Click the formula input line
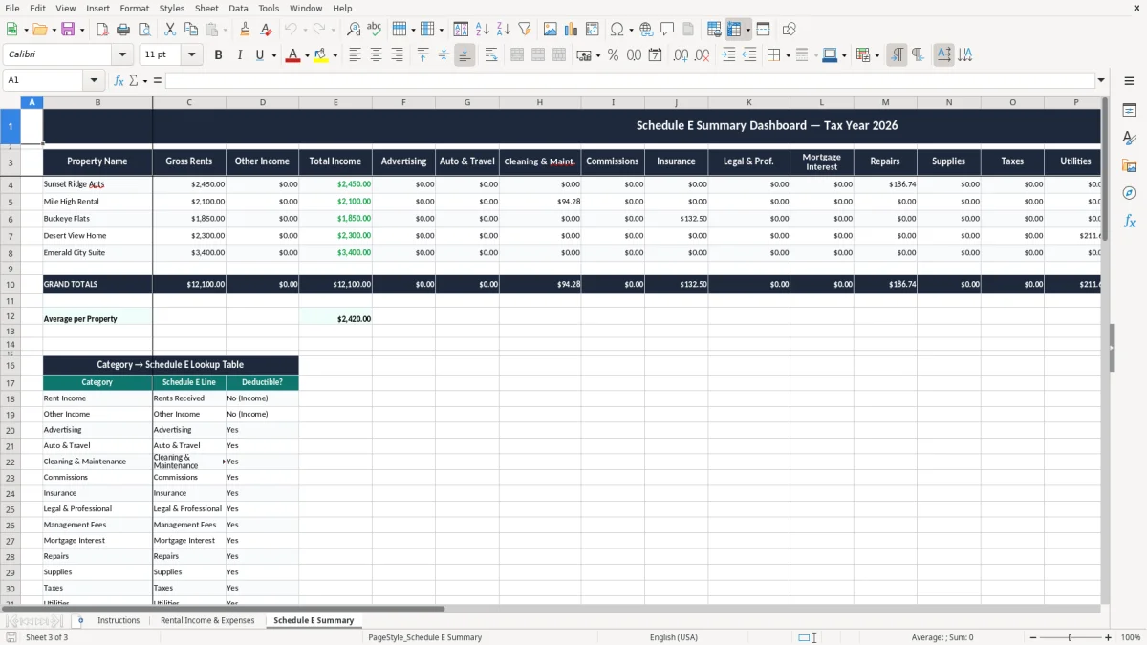Screen dimensions: 1147x645 pyautogui.click(x=630, y=80)
